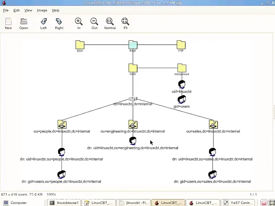Open the Help menu
This screenshot has height=206, width=275.
(56, 10)
